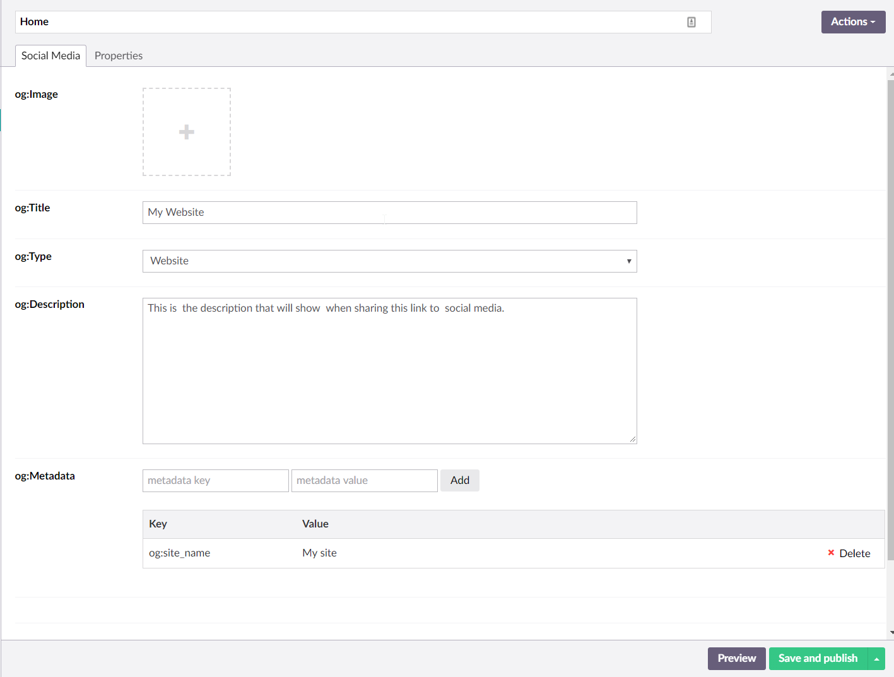Click the og:Type field label
Image resolution: width=894 pixels, height=677 pixels.
33,257
